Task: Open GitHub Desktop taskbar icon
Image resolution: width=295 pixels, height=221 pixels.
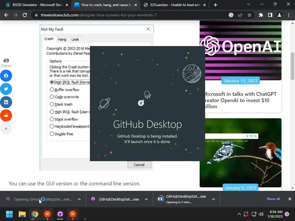Action: (60, 214)
